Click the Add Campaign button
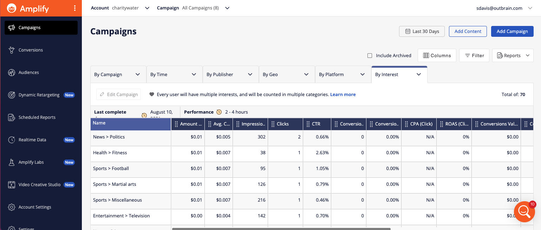 512,31
